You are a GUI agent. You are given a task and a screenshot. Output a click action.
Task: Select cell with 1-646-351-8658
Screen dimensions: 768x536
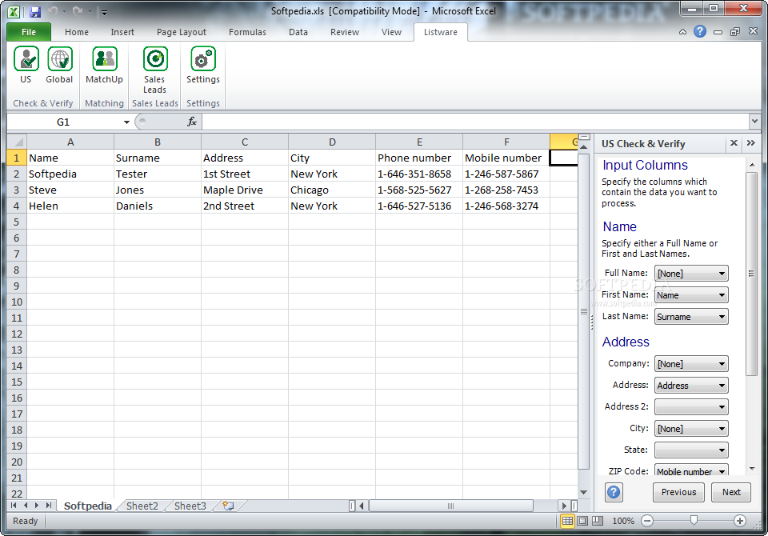pyautogui.click(x=419, y=174)
